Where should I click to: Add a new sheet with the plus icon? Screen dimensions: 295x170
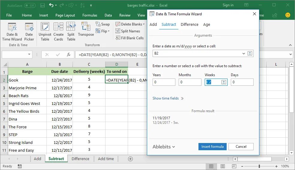click(130, 159)
